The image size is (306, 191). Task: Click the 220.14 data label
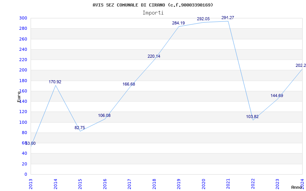point(154,57)
